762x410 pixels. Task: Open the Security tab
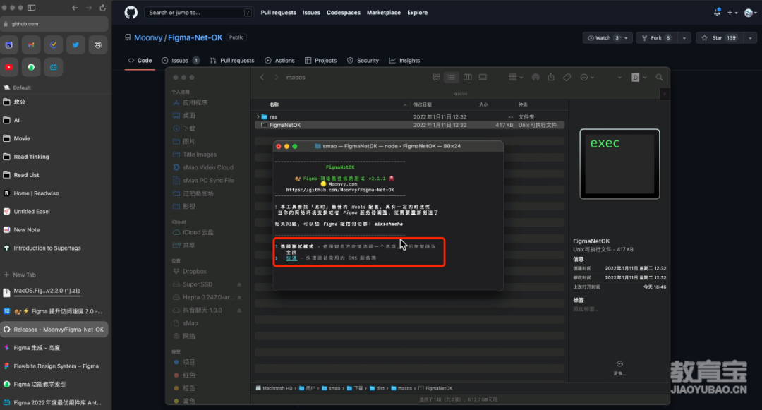[363, 61]
